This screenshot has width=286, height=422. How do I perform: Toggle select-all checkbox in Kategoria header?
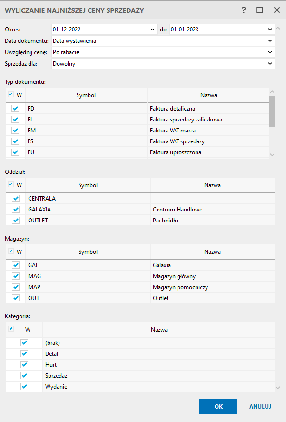[11, 329]
